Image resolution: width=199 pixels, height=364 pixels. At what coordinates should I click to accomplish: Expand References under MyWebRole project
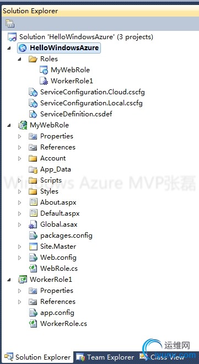(20, 147)
